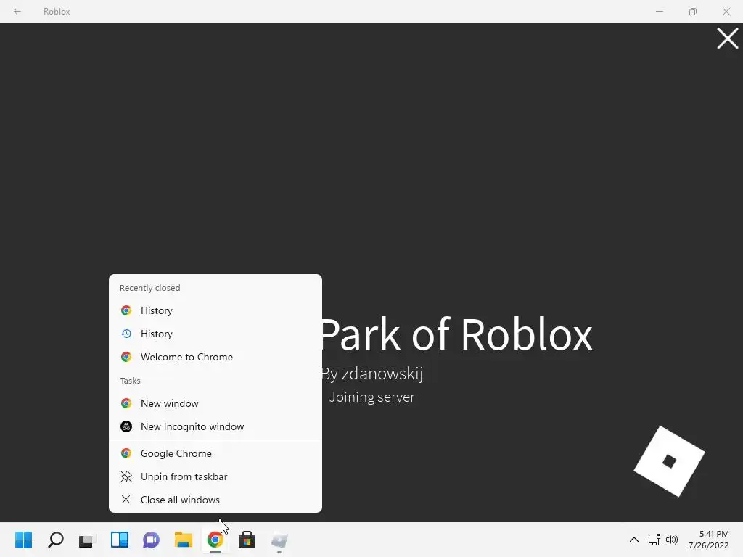Click the Windows Start button
The width and height of the screenshot is (743, 557).
[x=24, y=540]
